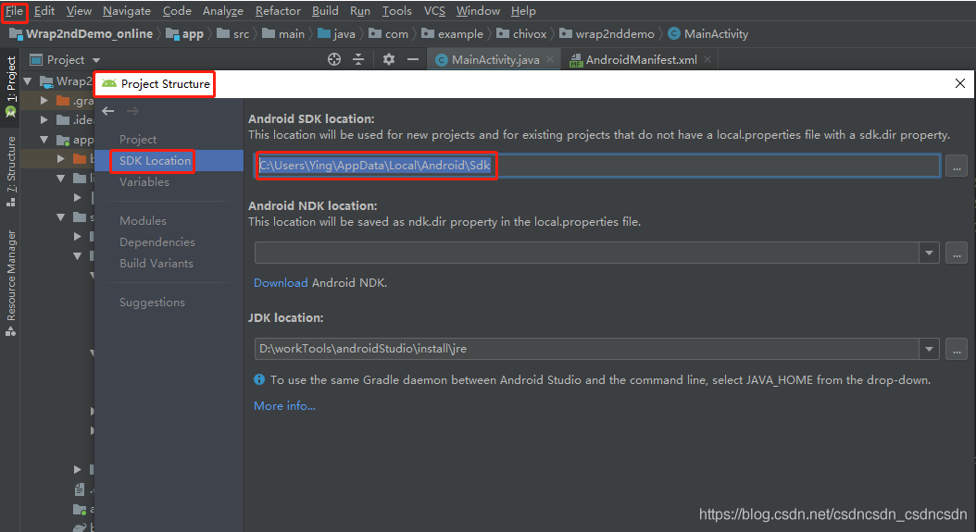Viewport: 976px width, 532px height.
Task: Select Build Variants in sidebar
Action: (x=156, y=263)
